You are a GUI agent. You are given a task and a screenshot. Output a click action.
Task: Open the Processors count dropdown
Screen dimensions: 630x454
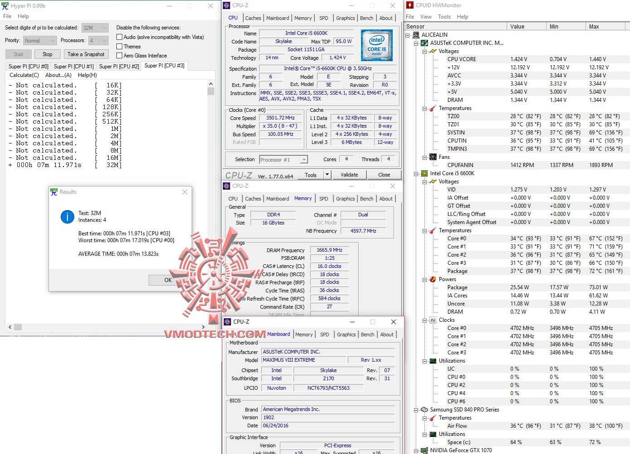pos(98,40)
